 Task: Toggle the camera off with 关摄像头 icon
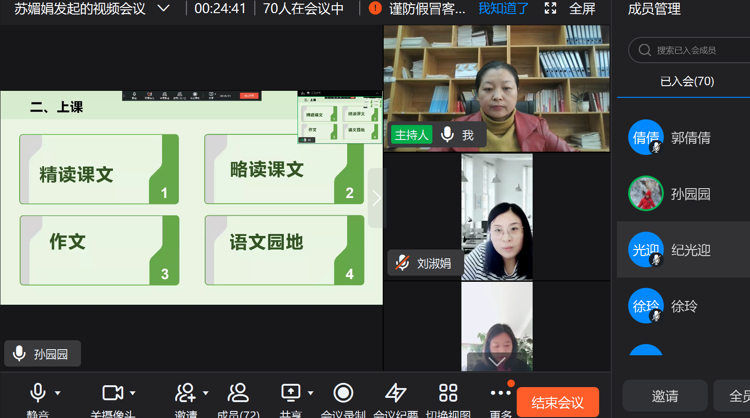[112, 393]
